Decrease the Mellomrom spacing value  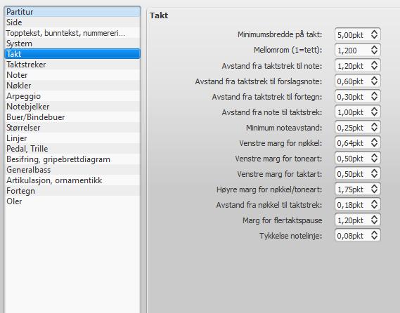(x=374, y=53)
